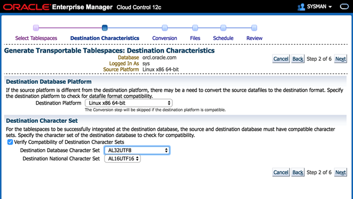Click the Destination Characteristics step node
353x199 pixels.
[105, 28]
